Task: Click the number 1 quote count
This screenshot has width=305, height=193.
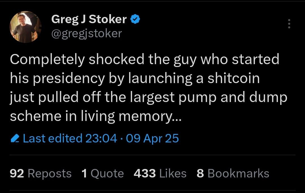Action: (x=84, y=174)
